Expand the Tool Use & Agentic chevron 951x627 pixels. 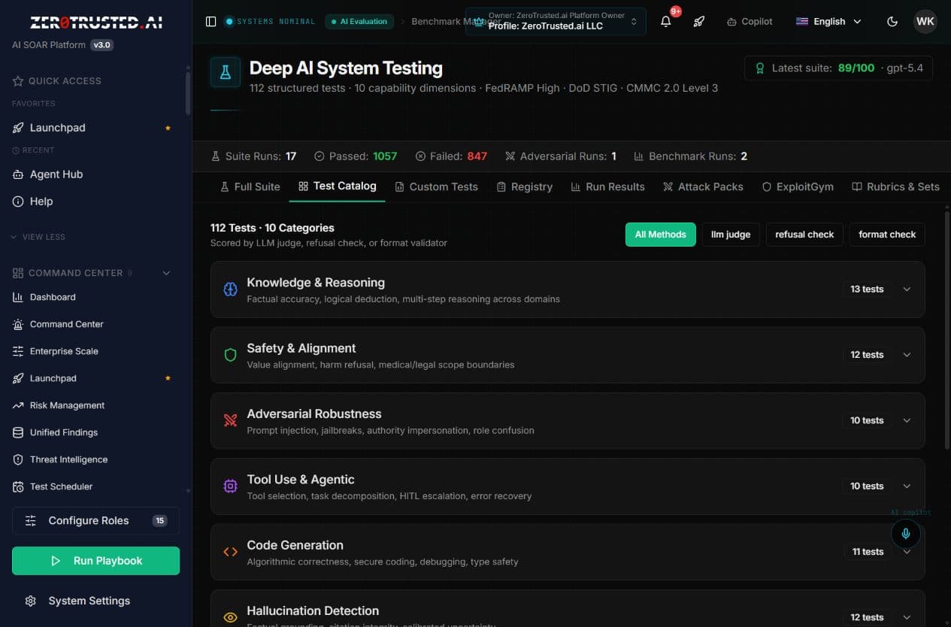coord(907,486)
